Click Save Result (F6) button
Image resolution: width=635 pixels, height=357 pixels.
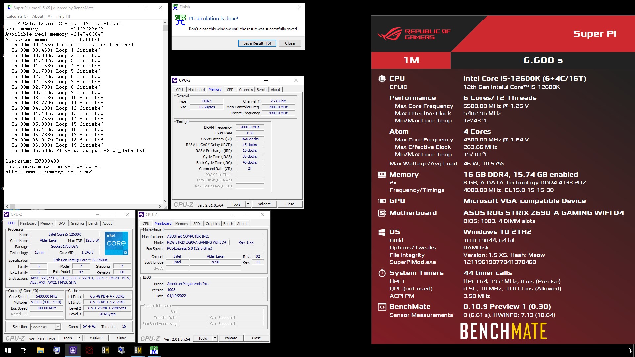click(257, 43)
